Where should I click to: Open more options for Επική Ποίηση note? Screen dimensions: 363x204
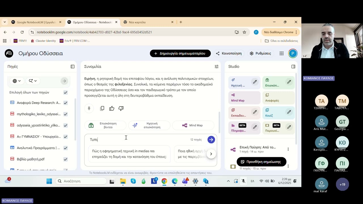tap(288, 149)
